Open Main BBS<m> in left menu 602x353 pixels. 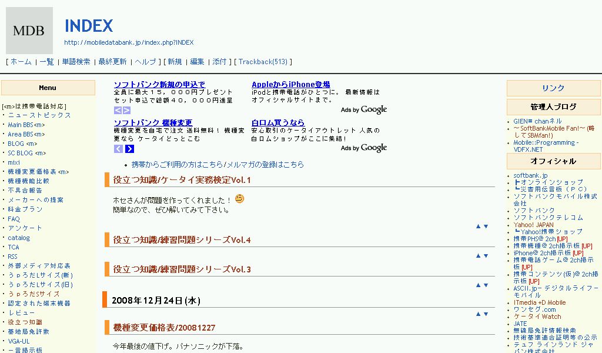pyautogui.click(x=26, y=125)
